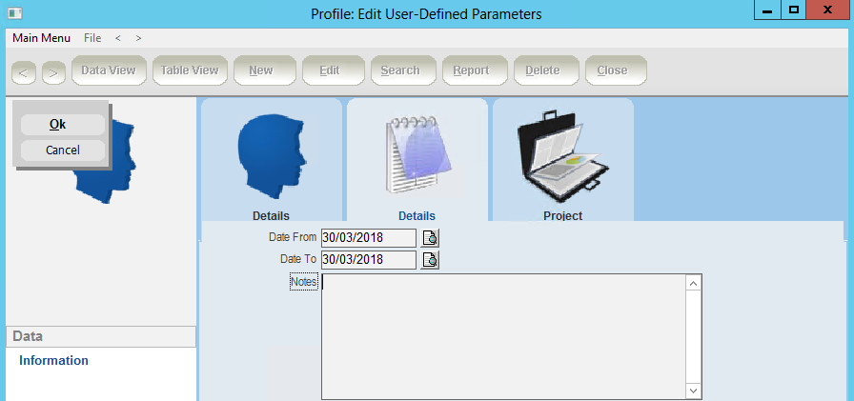Click the next record arrow button
This screenshot has width=854, height=401.
tap(53, 71)
